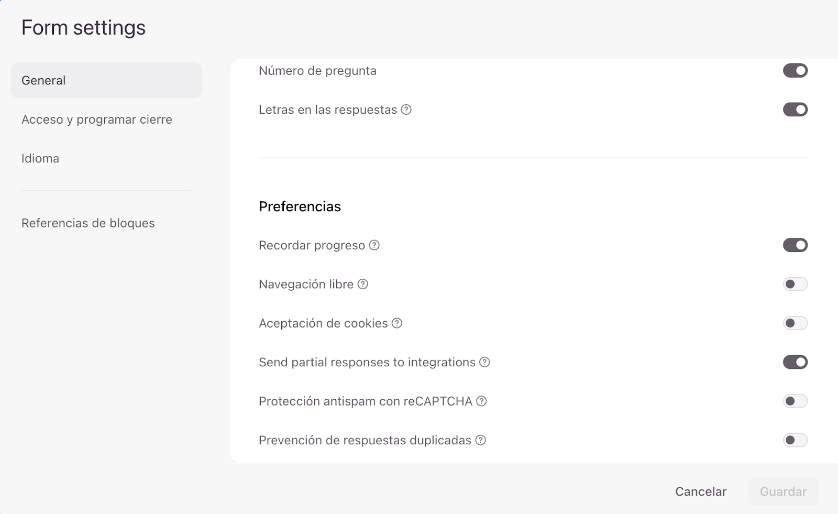Show help for Send partial responses to integrations
The width and height of the screenshot is (838, 514).
coord(485,362)
